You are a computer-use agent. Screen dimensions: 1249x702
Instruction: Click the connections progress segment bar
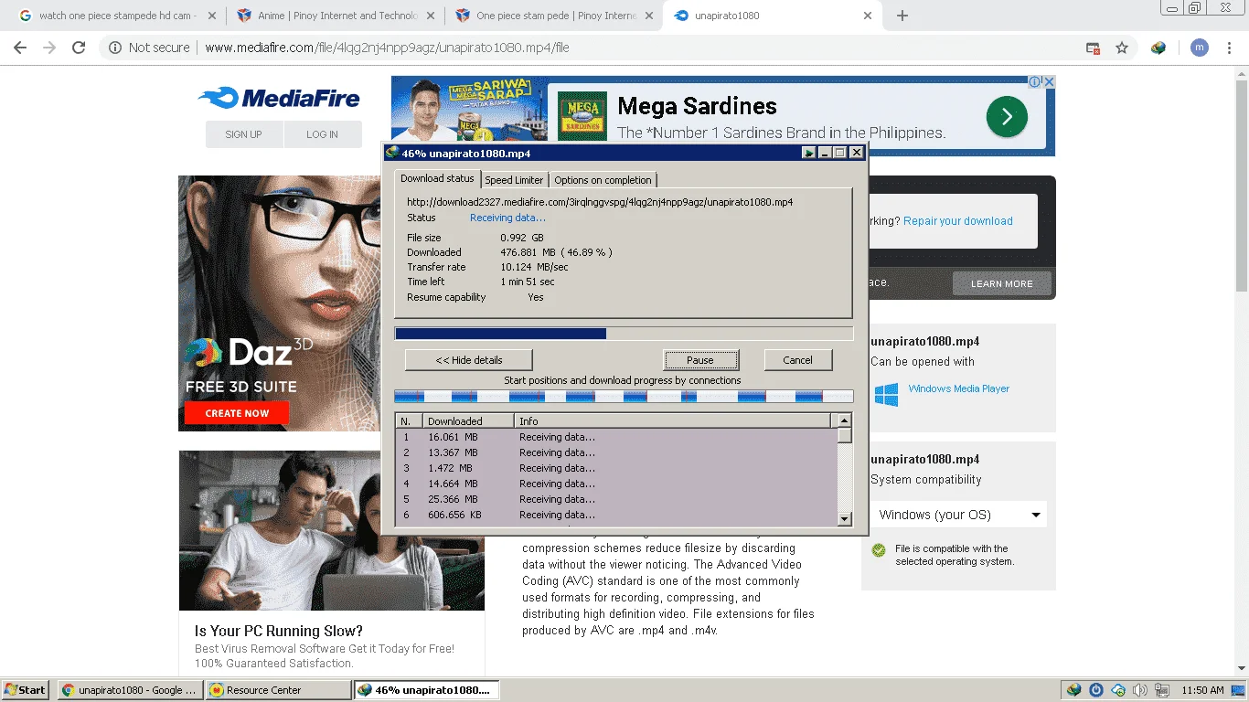point(624,396)
